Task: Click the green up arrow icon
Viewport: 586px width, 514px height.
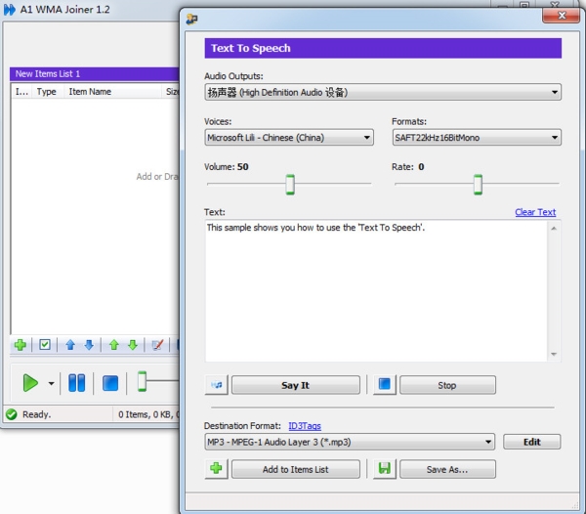Action: pos(113,345)
